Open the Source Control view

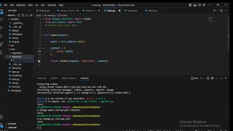(x=1, y=28)
